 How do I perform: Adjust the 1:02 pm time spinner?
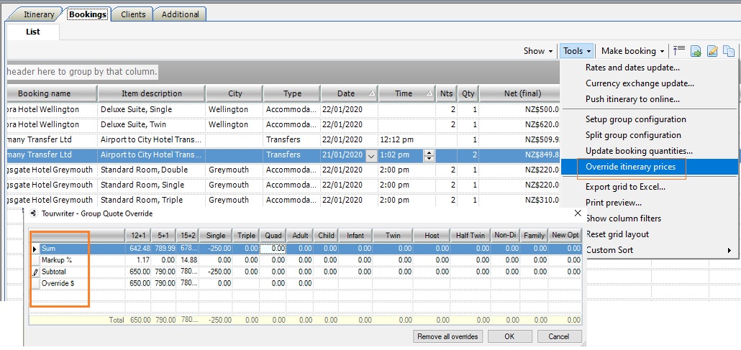(x=429, y=155)
